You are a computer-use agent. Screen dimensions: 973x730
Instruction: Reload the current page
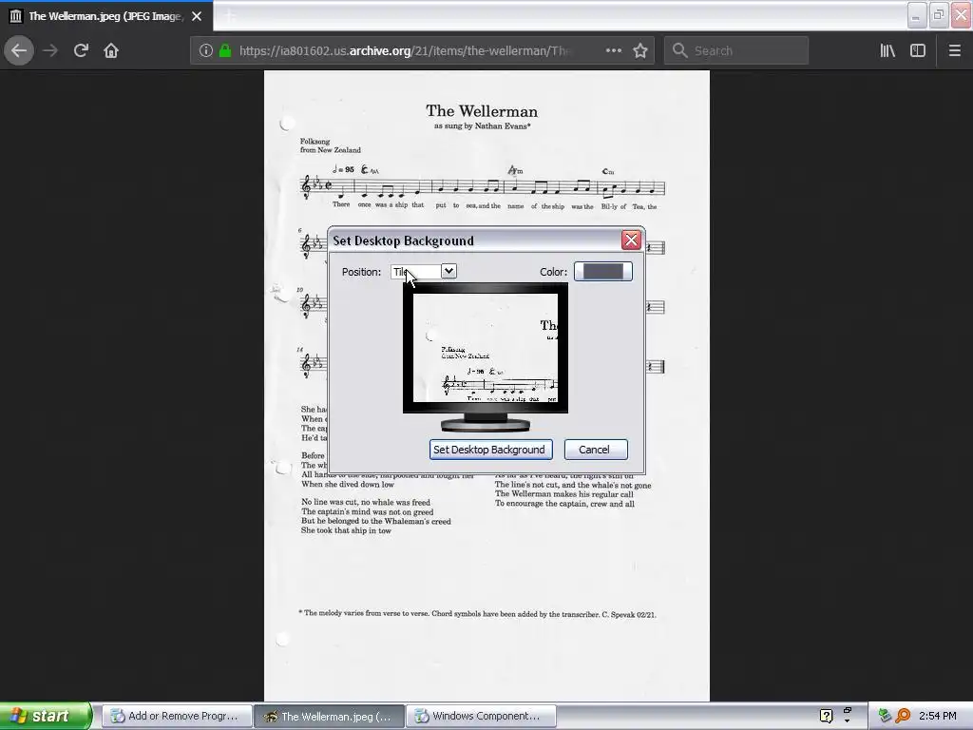tap(81, 50)
